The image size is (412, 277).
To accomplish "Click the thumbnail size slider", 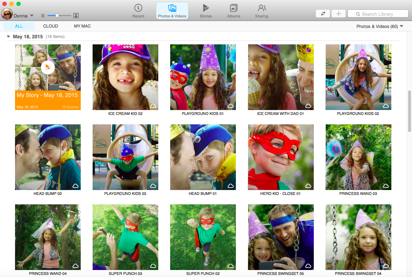I will (57, 16).
